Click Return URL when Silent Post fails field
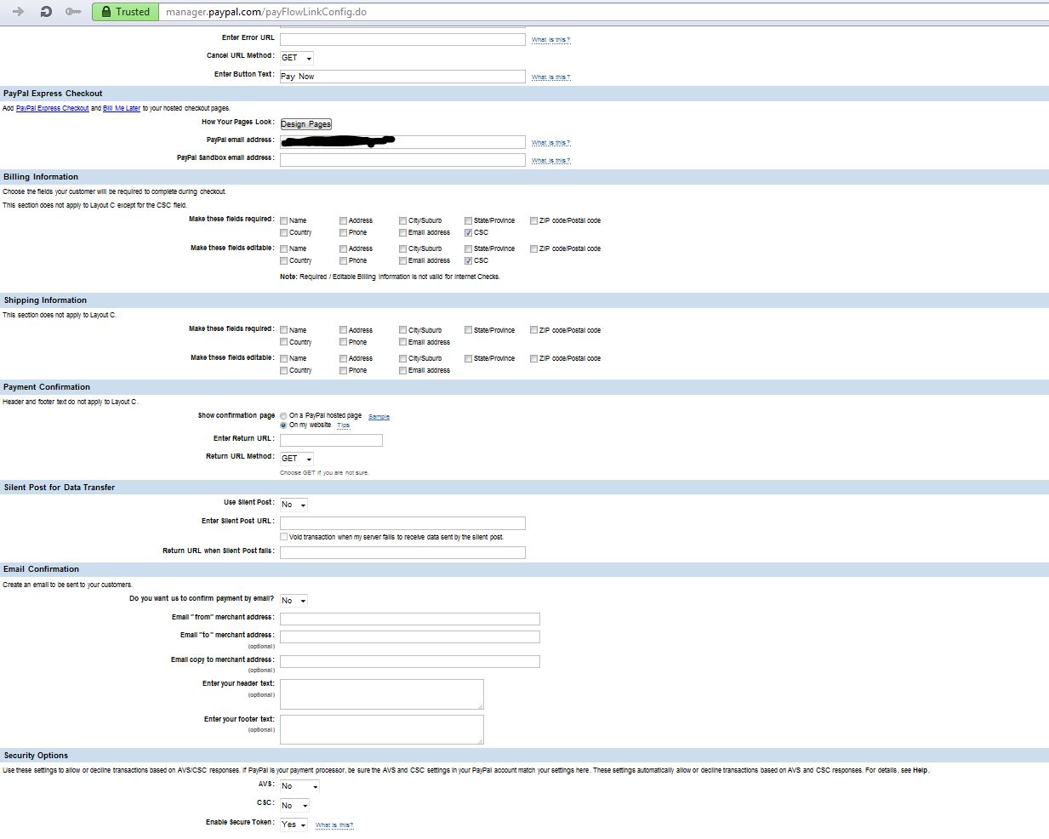This screenshot has width=1049, height=839. coord(402,553)
